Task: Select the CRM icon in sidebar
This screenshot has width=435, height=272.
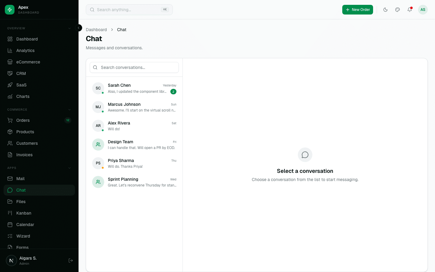Action: (10, 73)
